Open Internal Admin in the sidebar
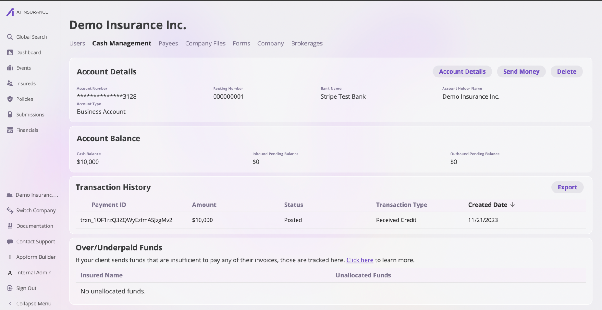Screen dimensions: 602x310 tap(34, 273)
